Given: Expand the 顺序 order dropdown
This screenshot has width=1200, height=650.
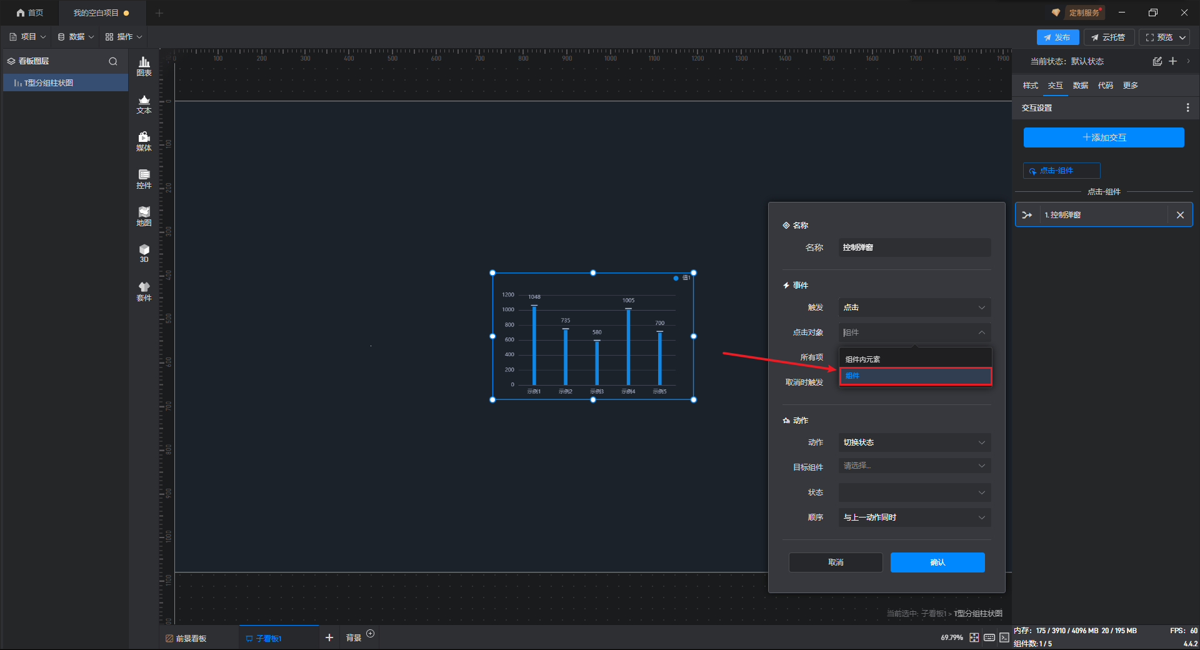Looking at the screenshot, I should pyautogui.click(x=914, y=517).
